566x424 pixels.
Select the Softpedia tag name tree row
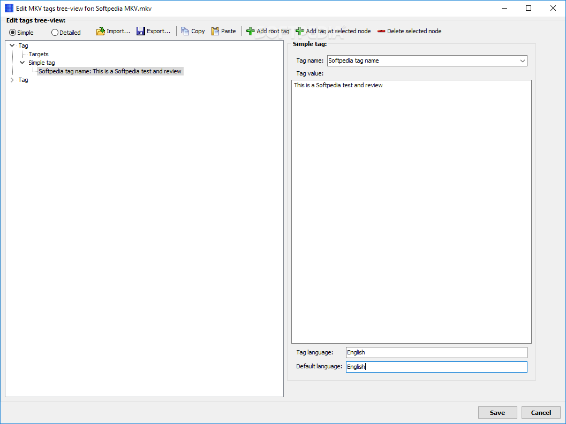pyautogui.click(x=110, y=71)
